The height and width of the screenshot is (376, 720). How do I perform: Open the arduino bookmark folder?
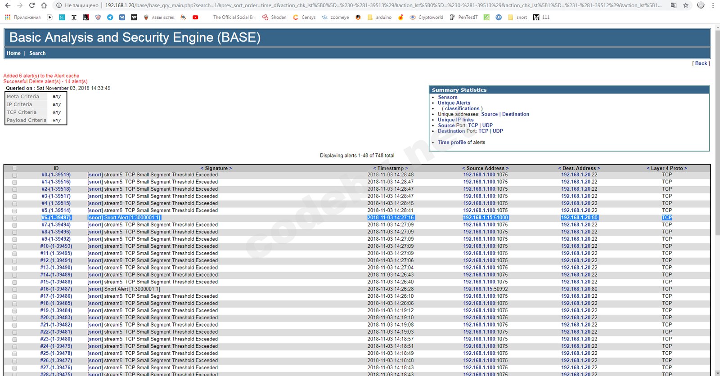pos(379,17)
